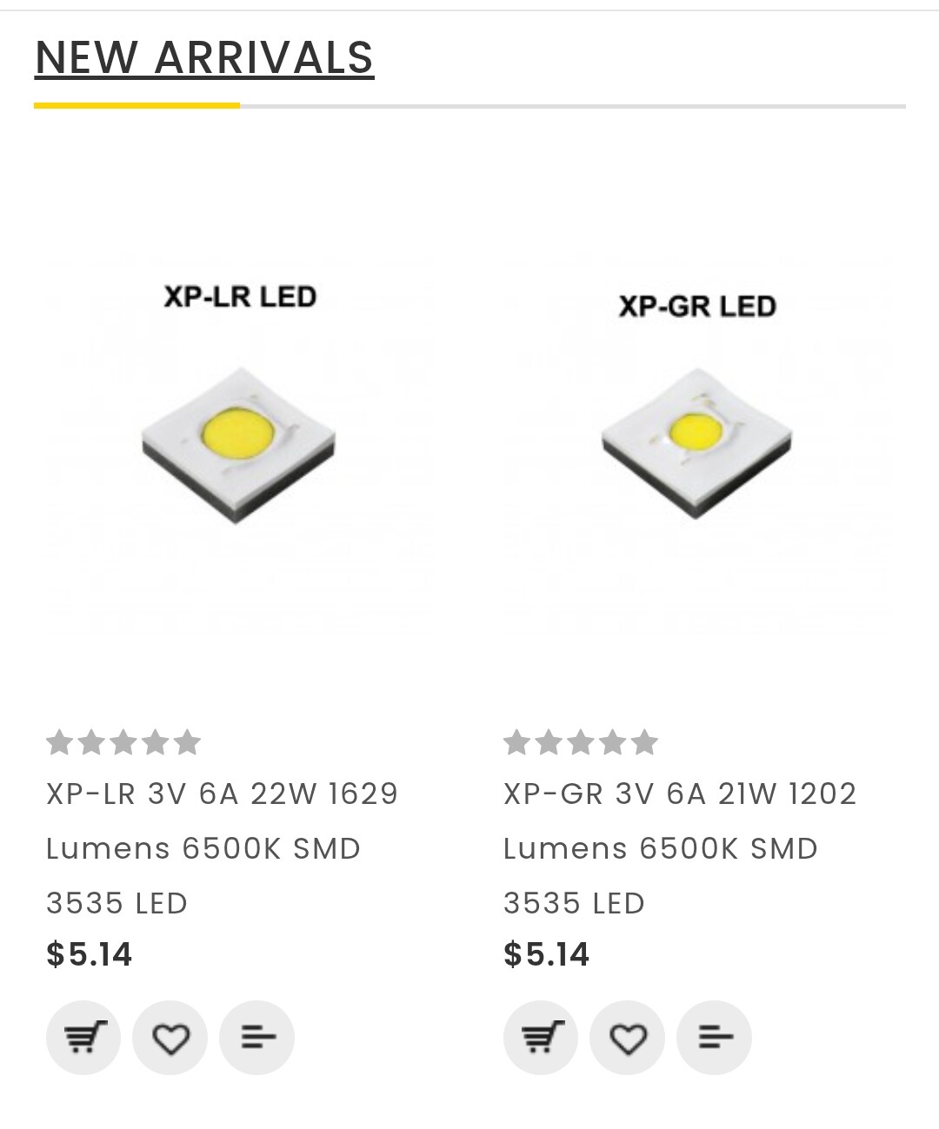Rate XP-GR LED with first star
This screenshot has width=939, height=1129.
coord(516,742)
